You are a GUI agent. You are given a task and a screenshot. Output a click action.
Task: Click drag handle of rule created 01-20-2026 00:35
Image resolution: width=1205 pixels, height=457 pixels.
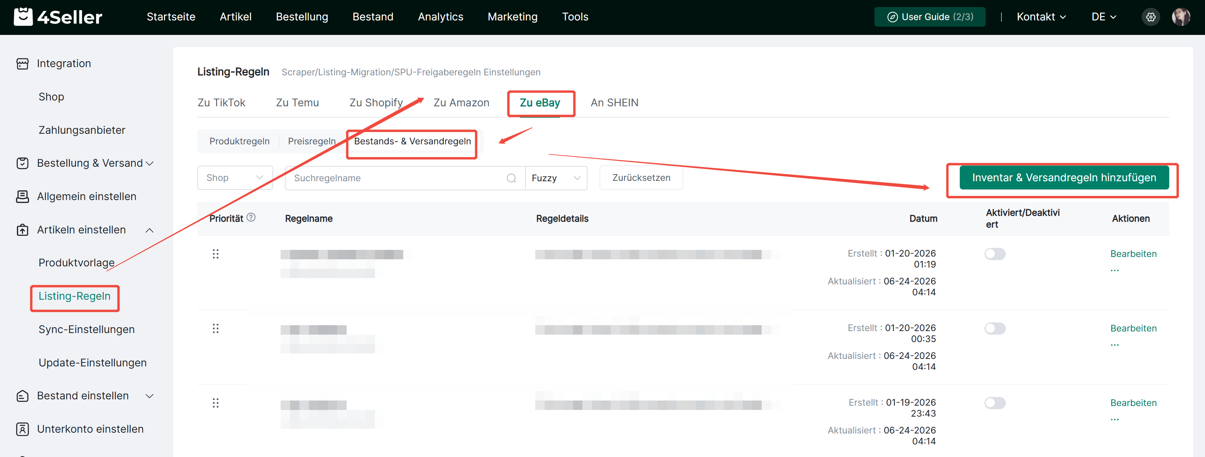(216, 328)
